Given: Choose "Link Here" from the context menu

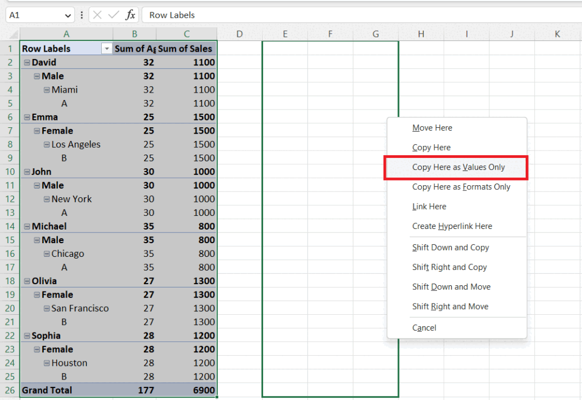Looking at the screenshot, I should [429, 206].
